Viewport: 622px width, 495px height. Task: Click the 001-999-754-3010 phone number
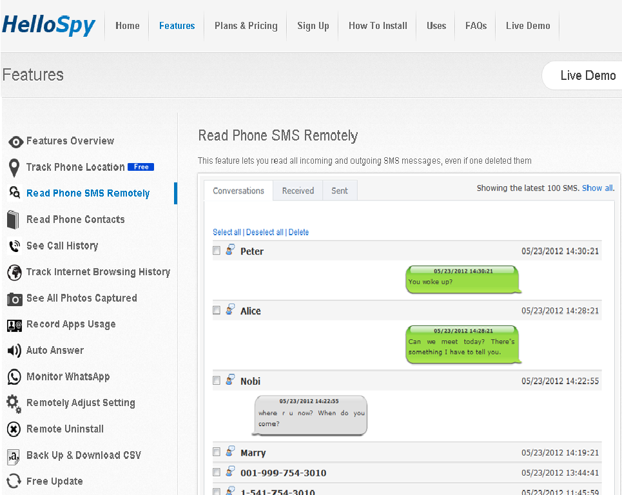(283, 473)
